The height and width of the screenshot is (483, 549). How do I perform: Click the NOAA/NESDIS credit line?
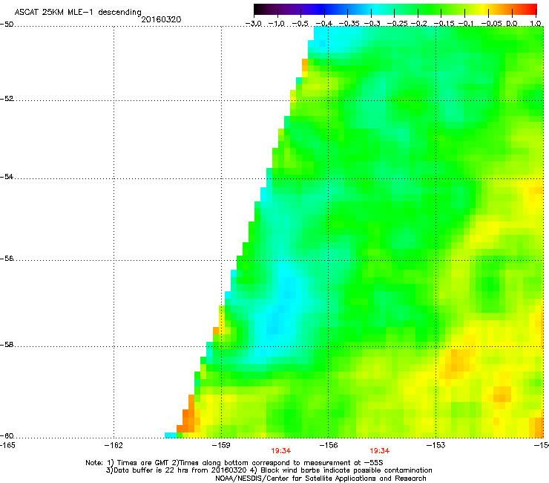pos(320,479)
